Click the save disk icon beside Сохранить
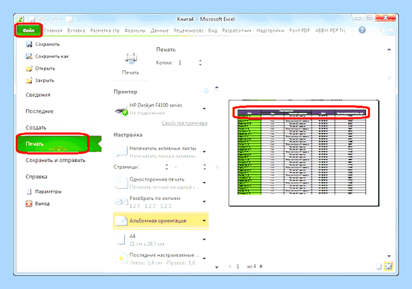The height and width of the screenshot is (289, 412). pos(29,44)
